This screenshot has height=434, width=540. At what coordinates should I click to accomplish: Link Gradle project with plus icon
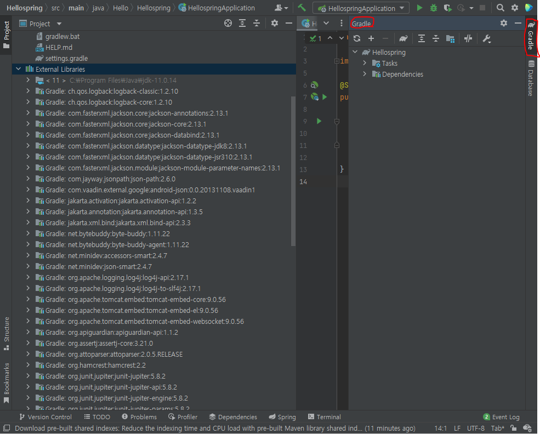coord(371,38)
